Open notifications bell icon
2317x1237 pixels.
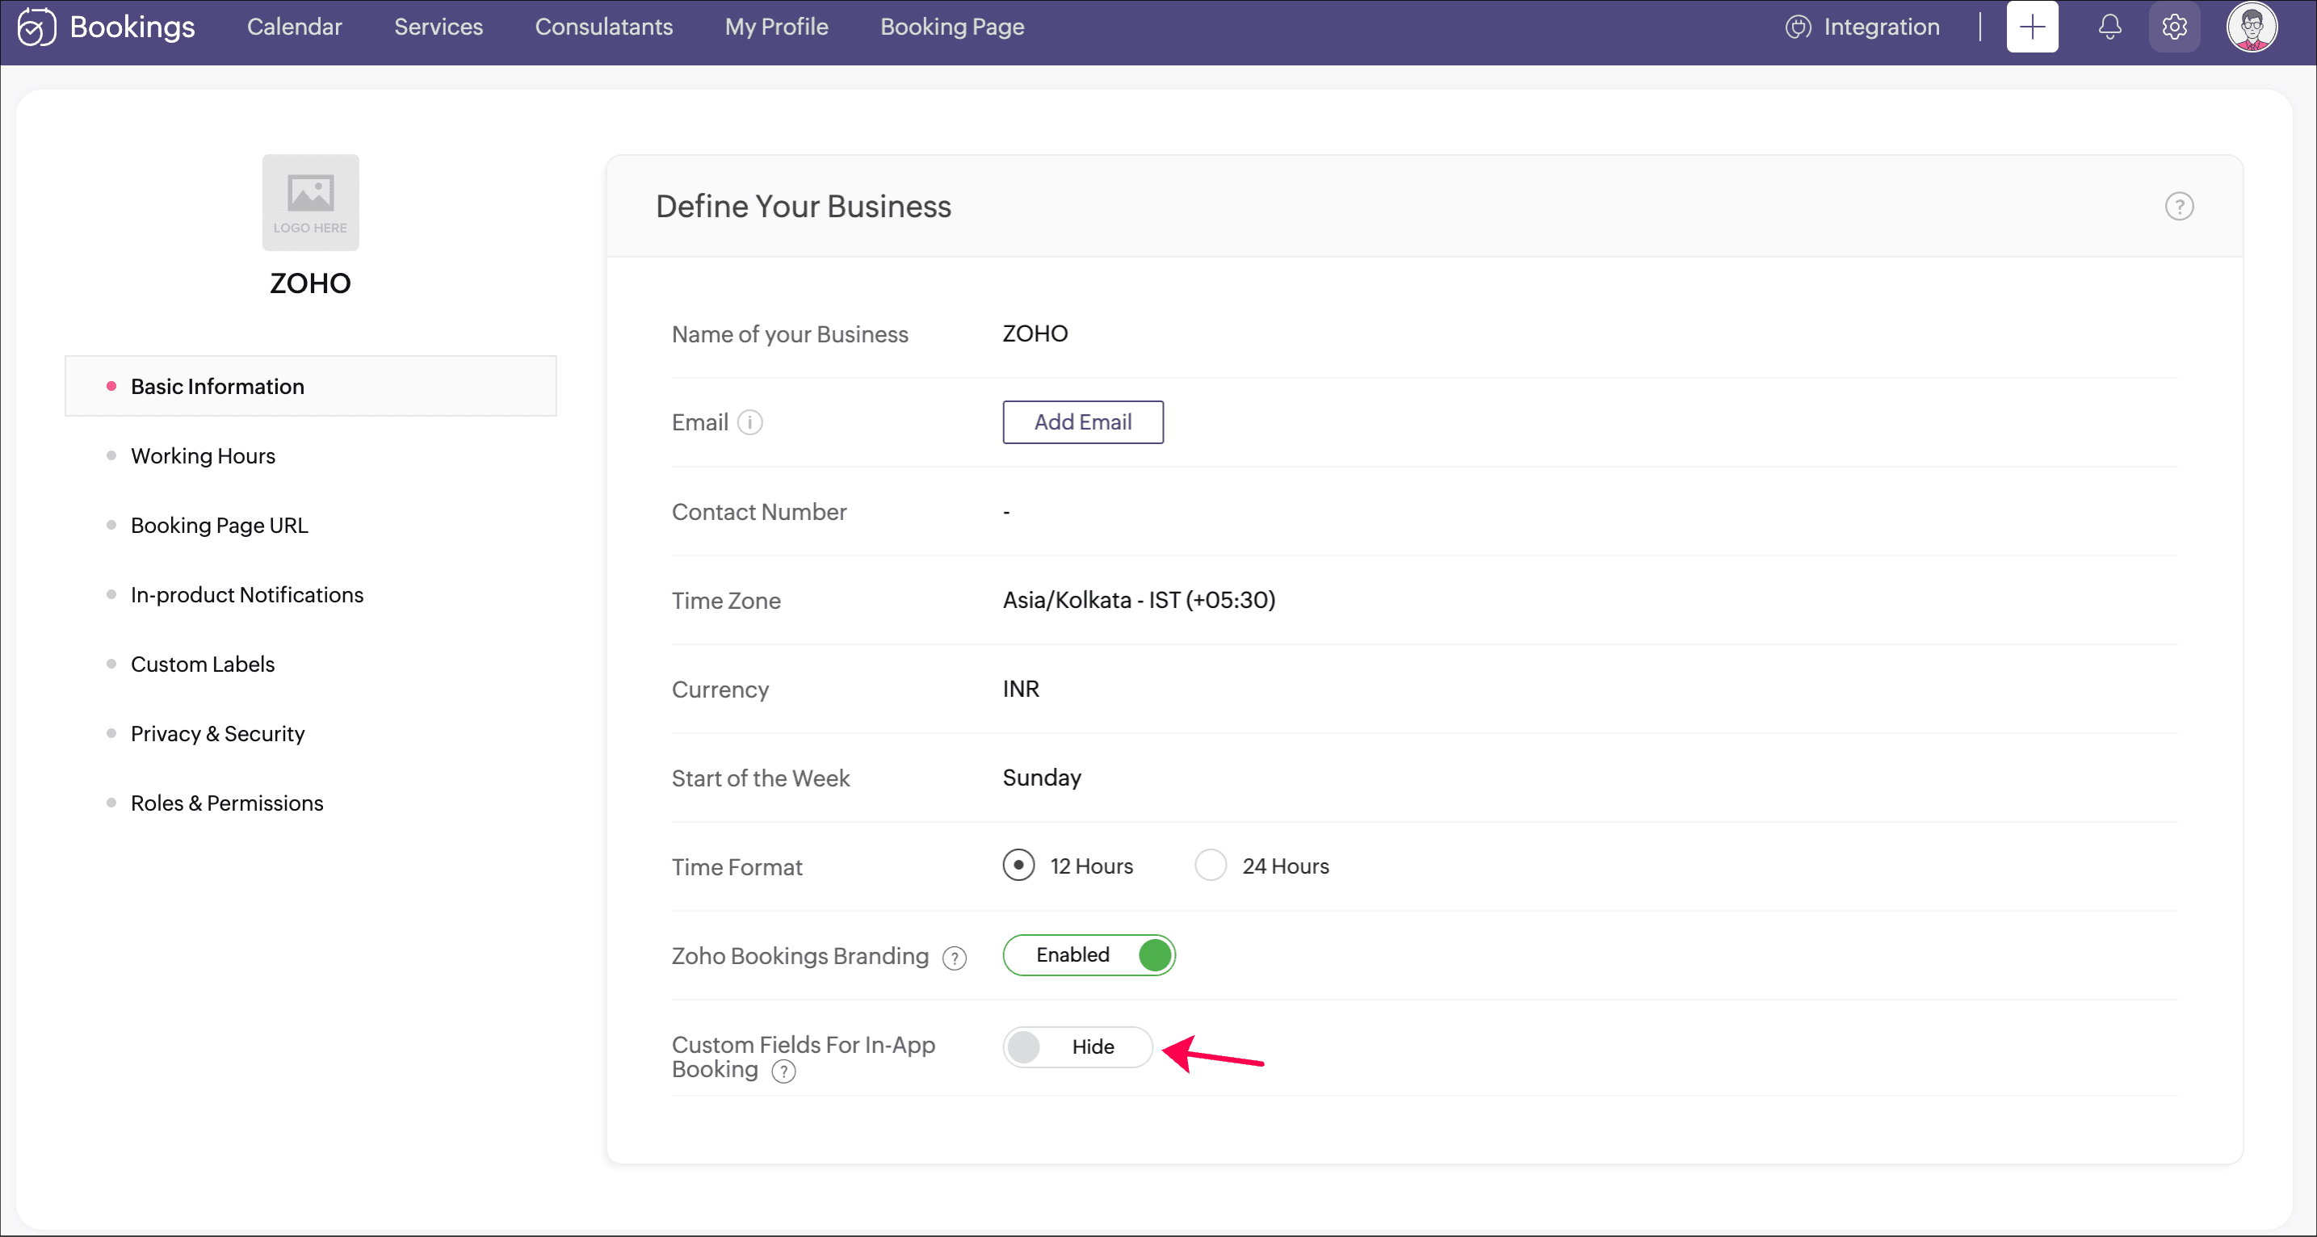[2109, 27]
